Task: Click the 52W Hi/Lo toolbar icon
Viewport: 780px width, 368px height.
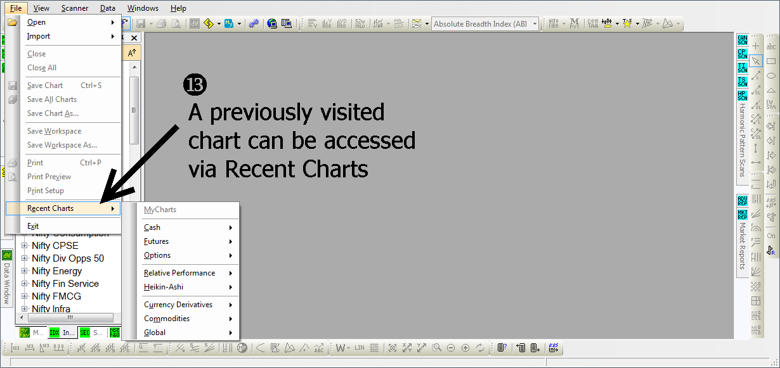Action: [361, 24]
